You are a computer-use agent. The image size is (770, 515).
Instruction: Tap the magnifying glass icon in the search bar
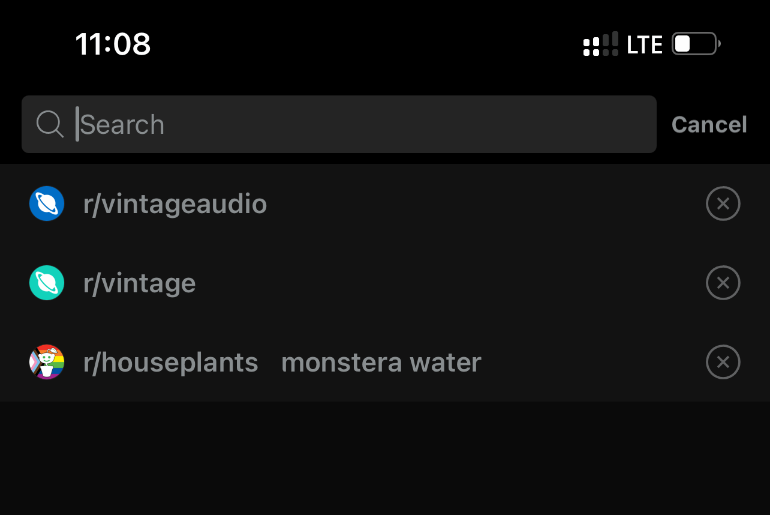(50, 124)
